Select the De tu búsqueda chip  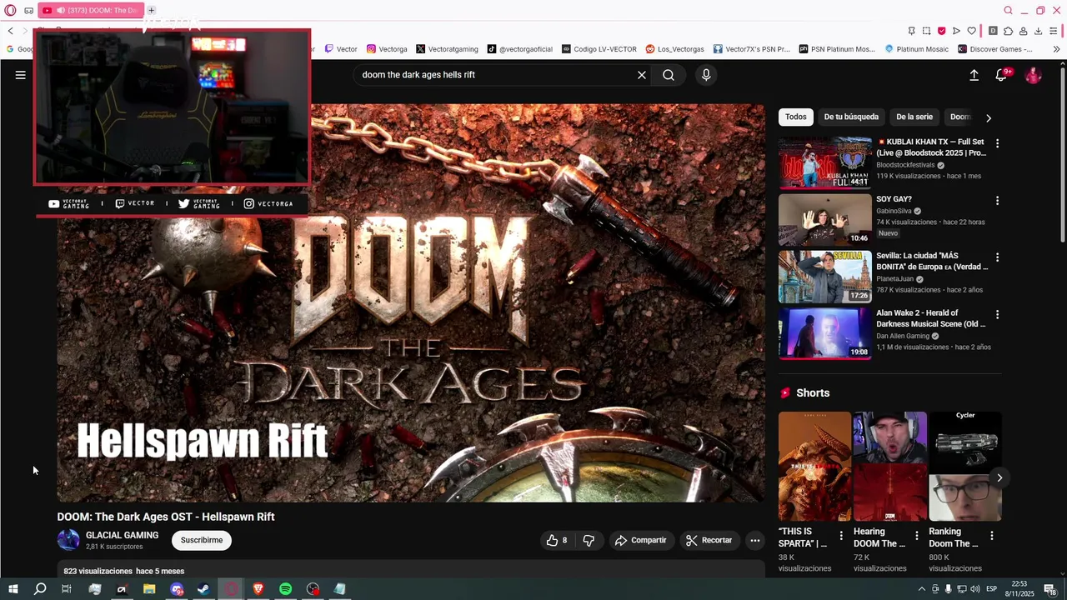coord(851,117)
